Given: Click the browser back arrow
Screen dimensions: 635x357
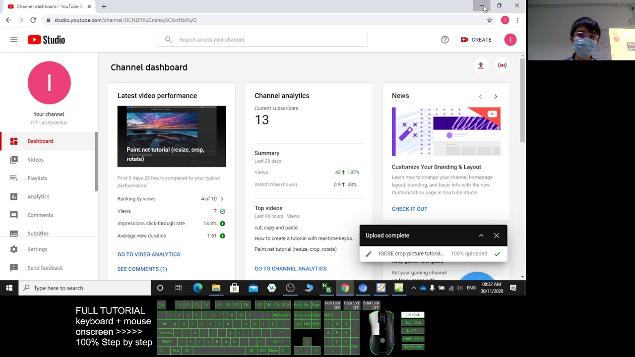Looking at the screenshot, I should coord(8,20).
